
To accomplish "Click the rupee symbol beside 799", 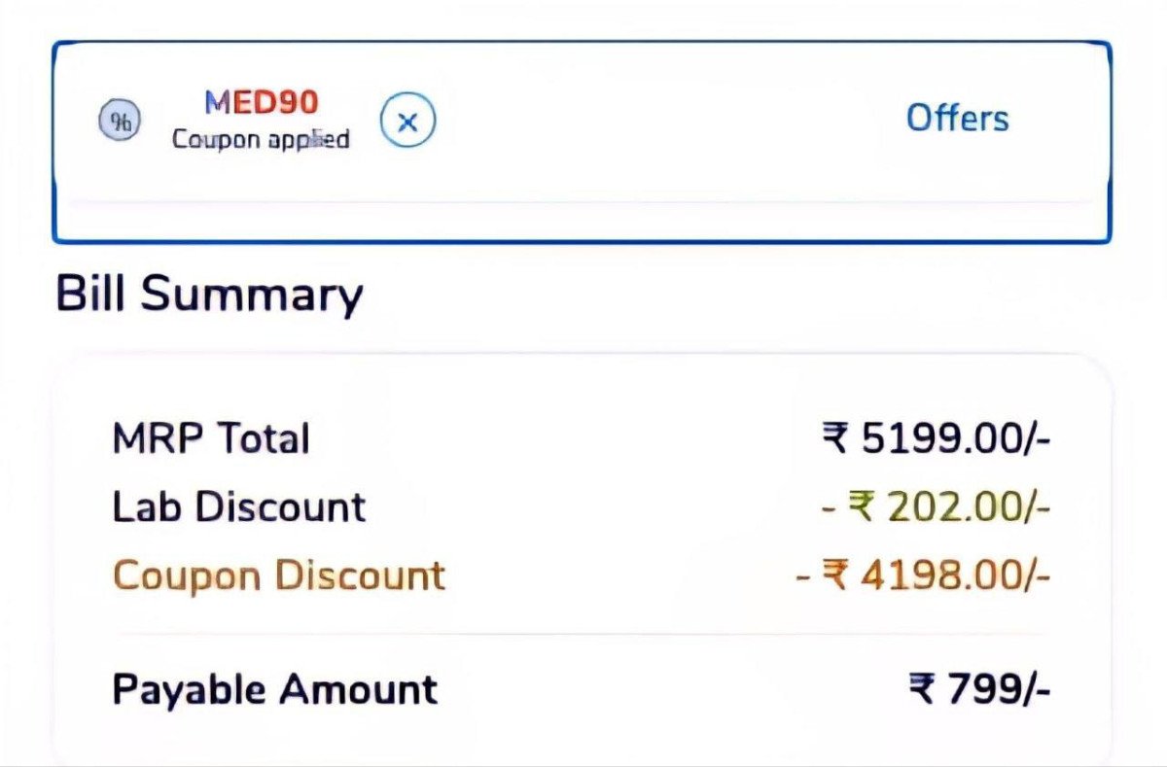I will pos(923,689).
